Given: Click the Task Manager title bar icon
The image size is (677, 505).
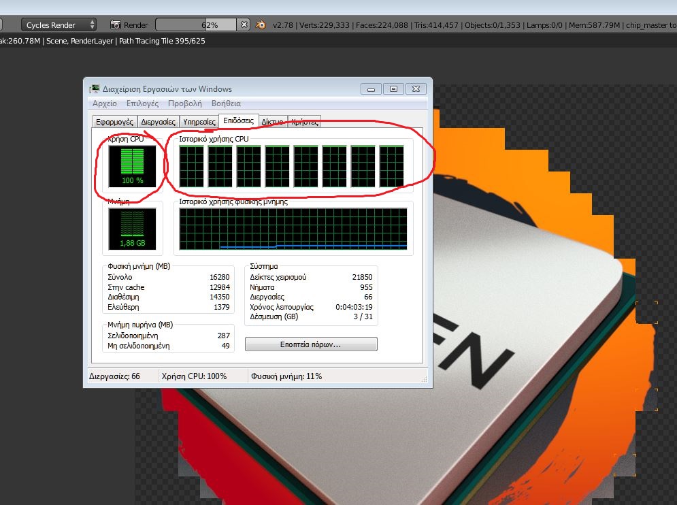Looking at the screenshot, I should click(x=94, y=89).
